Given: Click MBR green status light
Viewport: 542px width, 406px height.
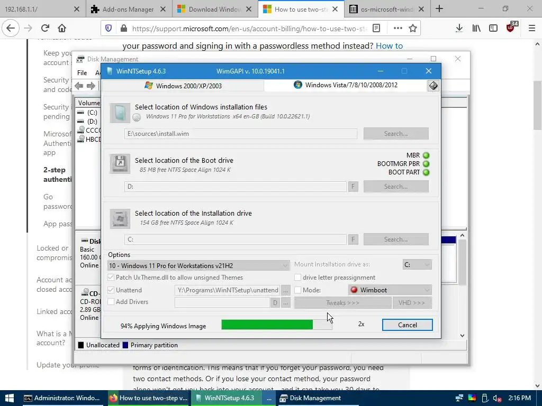Looking at the screenshot, I should point(426,155).
